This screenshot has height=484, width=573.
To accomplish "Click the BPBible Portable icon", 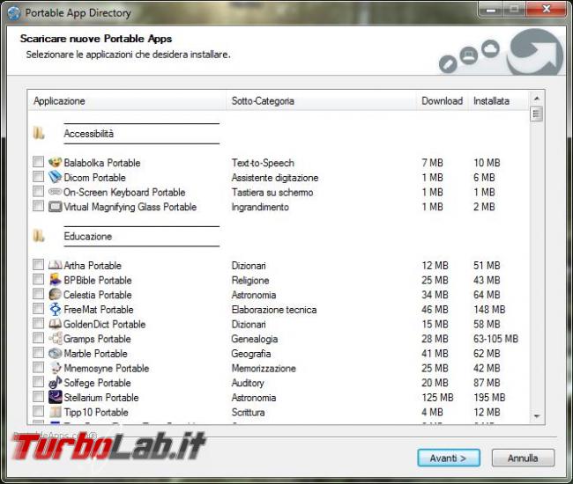I will [56, 279].
